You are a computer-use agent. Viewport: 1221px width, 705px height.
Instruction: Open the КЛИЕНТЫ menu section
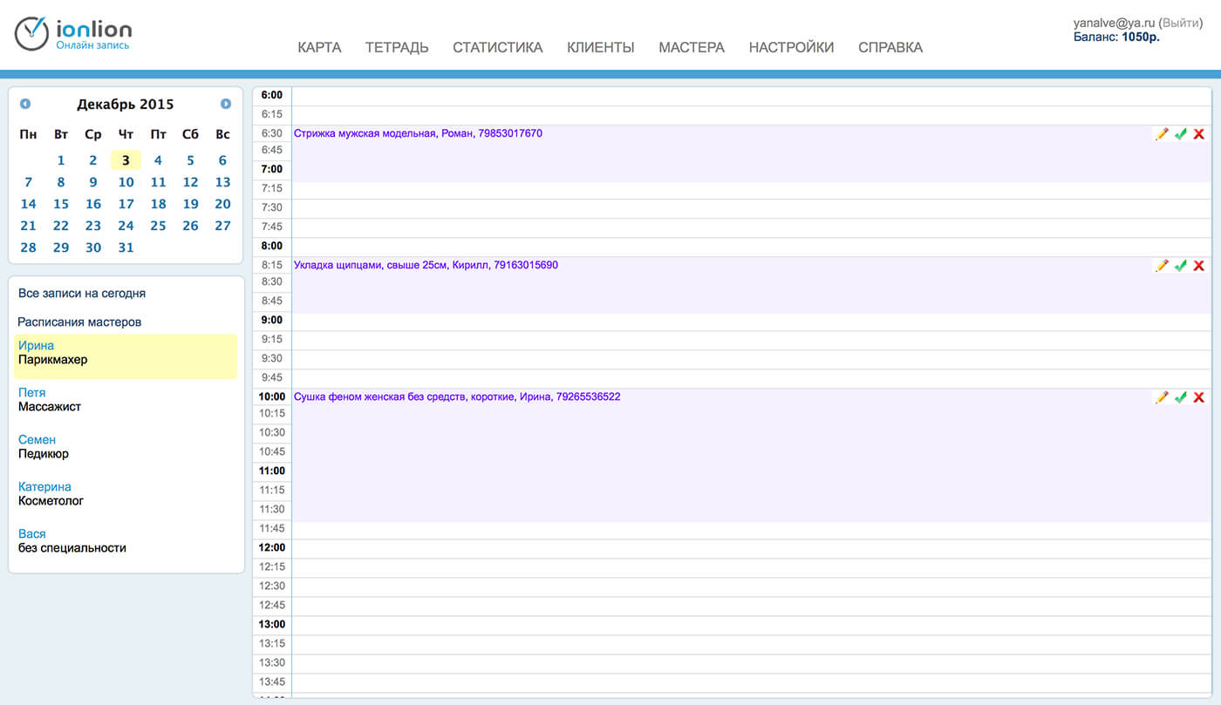[600, 48]
